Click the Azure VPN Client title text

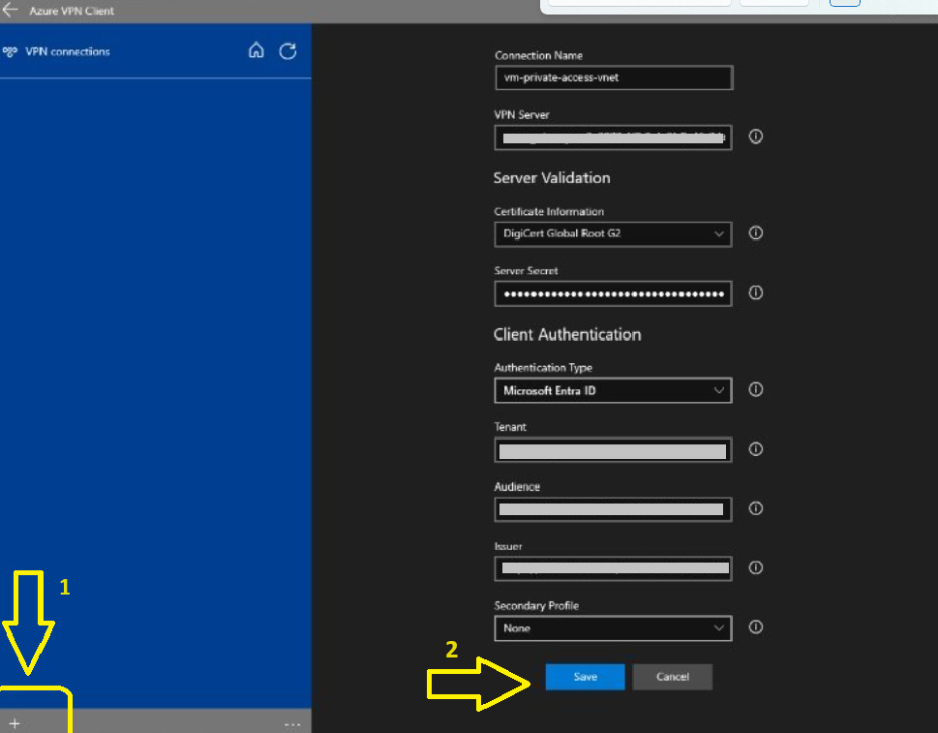72,11
